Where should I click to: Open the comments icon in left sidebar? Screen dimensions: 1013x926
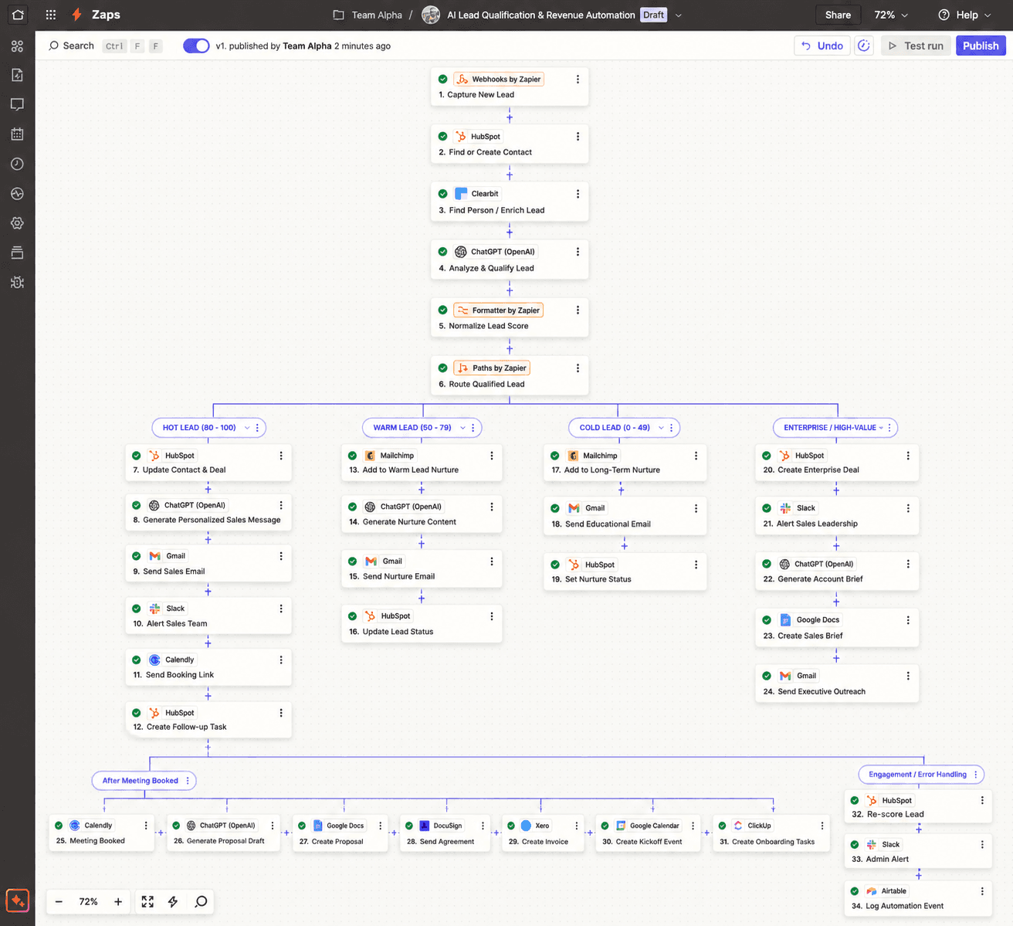pyautogui.click(x=17, y=104)
